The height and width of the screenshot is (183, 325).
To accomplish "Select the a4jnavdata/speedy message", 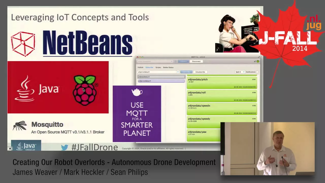I will click(222, 122).
